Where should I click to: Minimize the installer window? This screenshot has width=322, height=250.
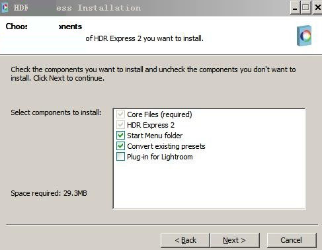point(295,8)
